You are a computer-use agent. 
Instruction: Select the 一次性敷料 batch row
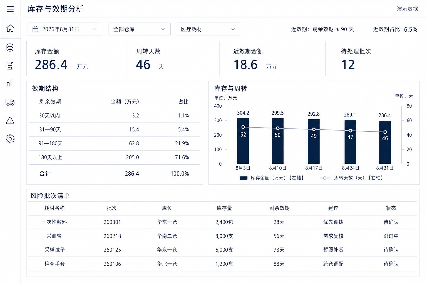pos(222,222)
